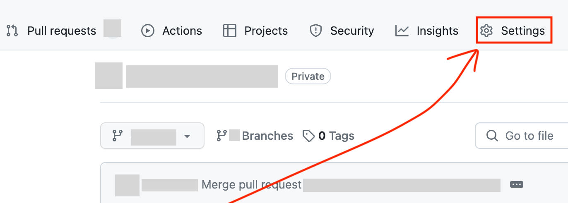Image resolution: width=568 pixels, height=203 pixels.
Task: View the Insights tab
Action: [437, 31]
